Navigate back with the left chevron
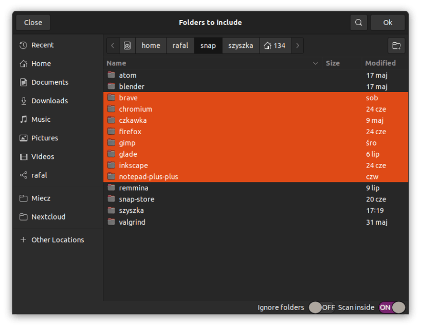 [113, 45]
